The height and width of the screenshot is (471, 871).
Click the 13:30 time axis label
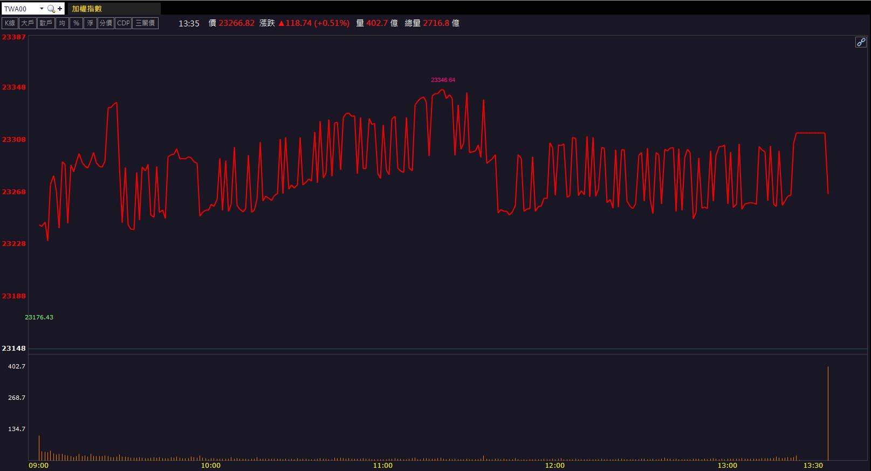coord(813,465)
